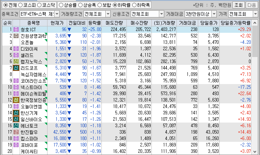Select the 상승폭 radio button
This screenshot has height=155, width=260.
[x=80, y=5]
